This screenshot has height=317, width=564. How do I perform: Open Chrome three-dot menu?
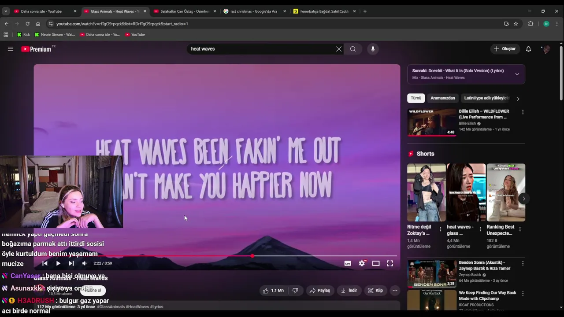point(557,24)
